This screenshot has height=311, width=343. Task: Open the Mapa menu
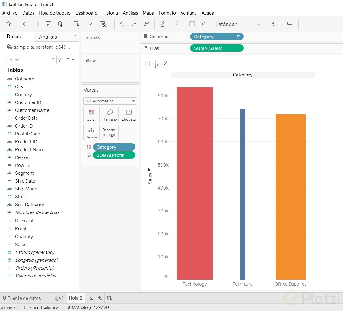pos(148,13)
